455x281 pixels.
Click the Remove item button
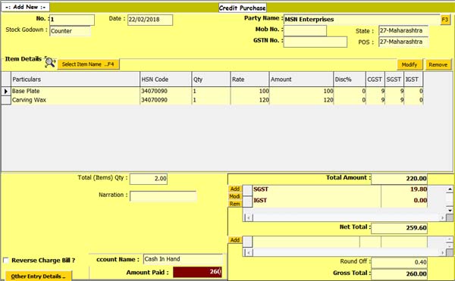pyautogui.click(x=438, y=64)
